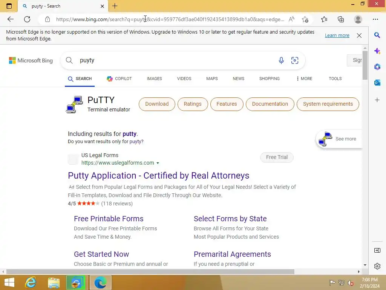Open Get Started Now link
386x290 pixels.
point(101,254)
